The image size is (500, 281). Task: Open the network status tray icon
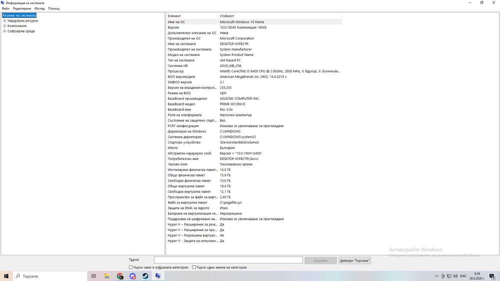449,276
